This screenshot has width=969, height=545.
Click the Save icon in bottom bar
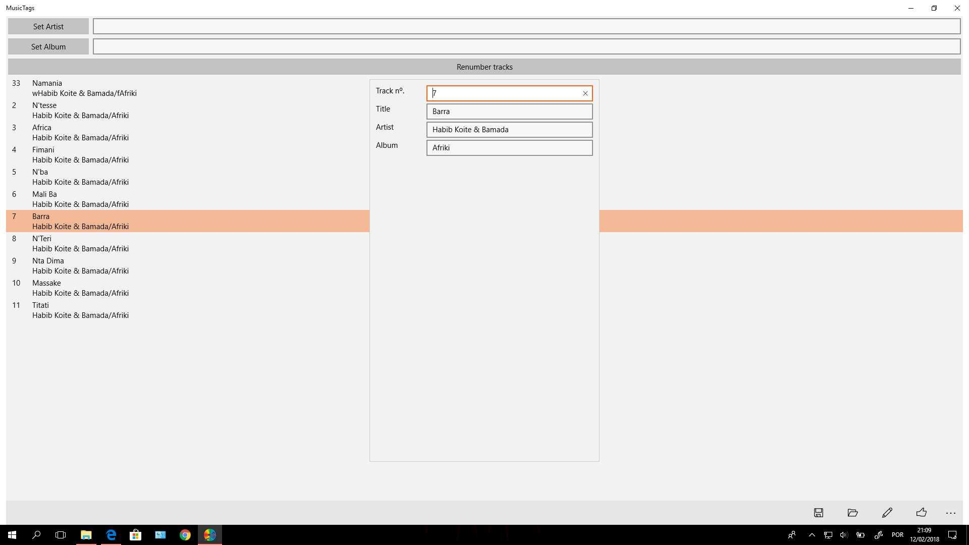pyautogui.click(x=819, y=513)
